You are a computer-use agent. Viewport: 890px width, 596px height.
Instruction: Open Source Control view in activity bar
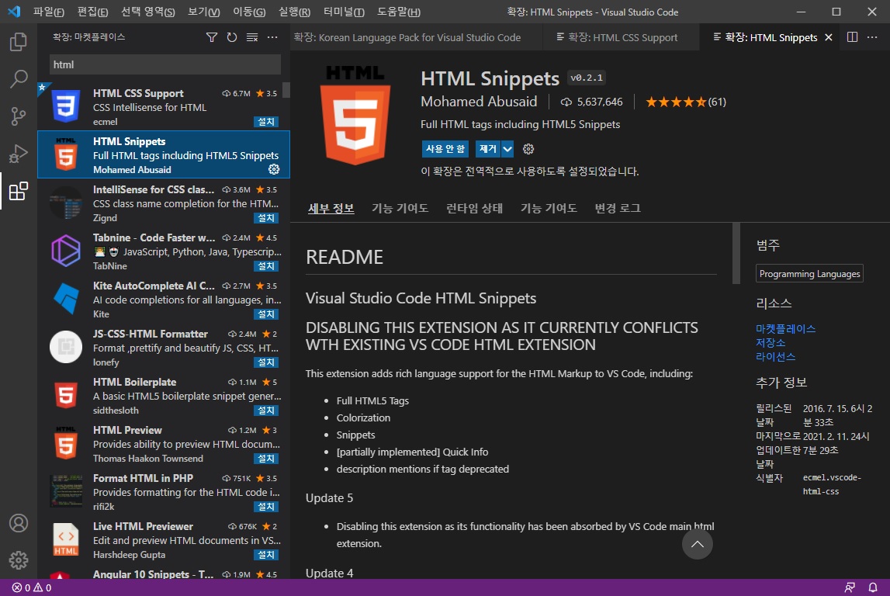coord(18,116)
